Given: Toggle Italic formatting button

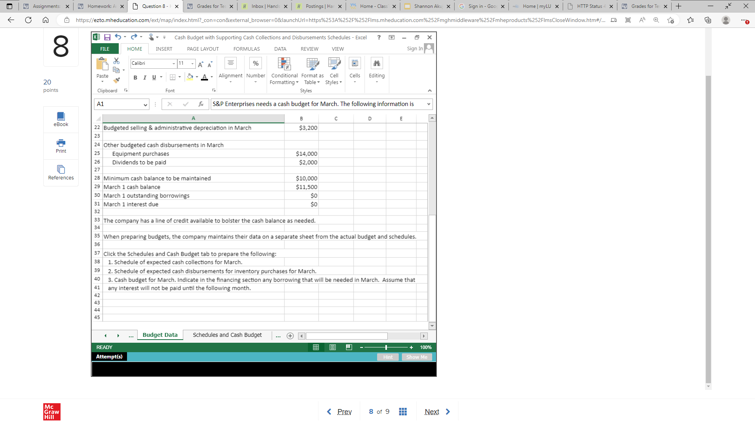Looking at the screenshot, I should pyautogui.click(x=145, y=77).
